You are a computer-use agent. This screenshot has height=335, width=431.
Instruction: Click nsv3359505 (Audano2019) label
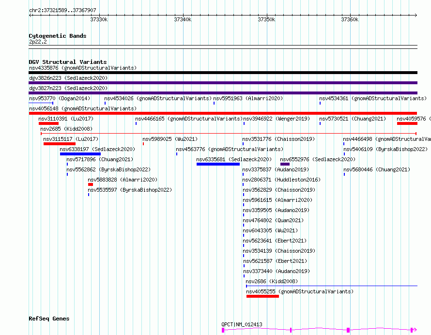pyautogui.click(x=276, y=210)
